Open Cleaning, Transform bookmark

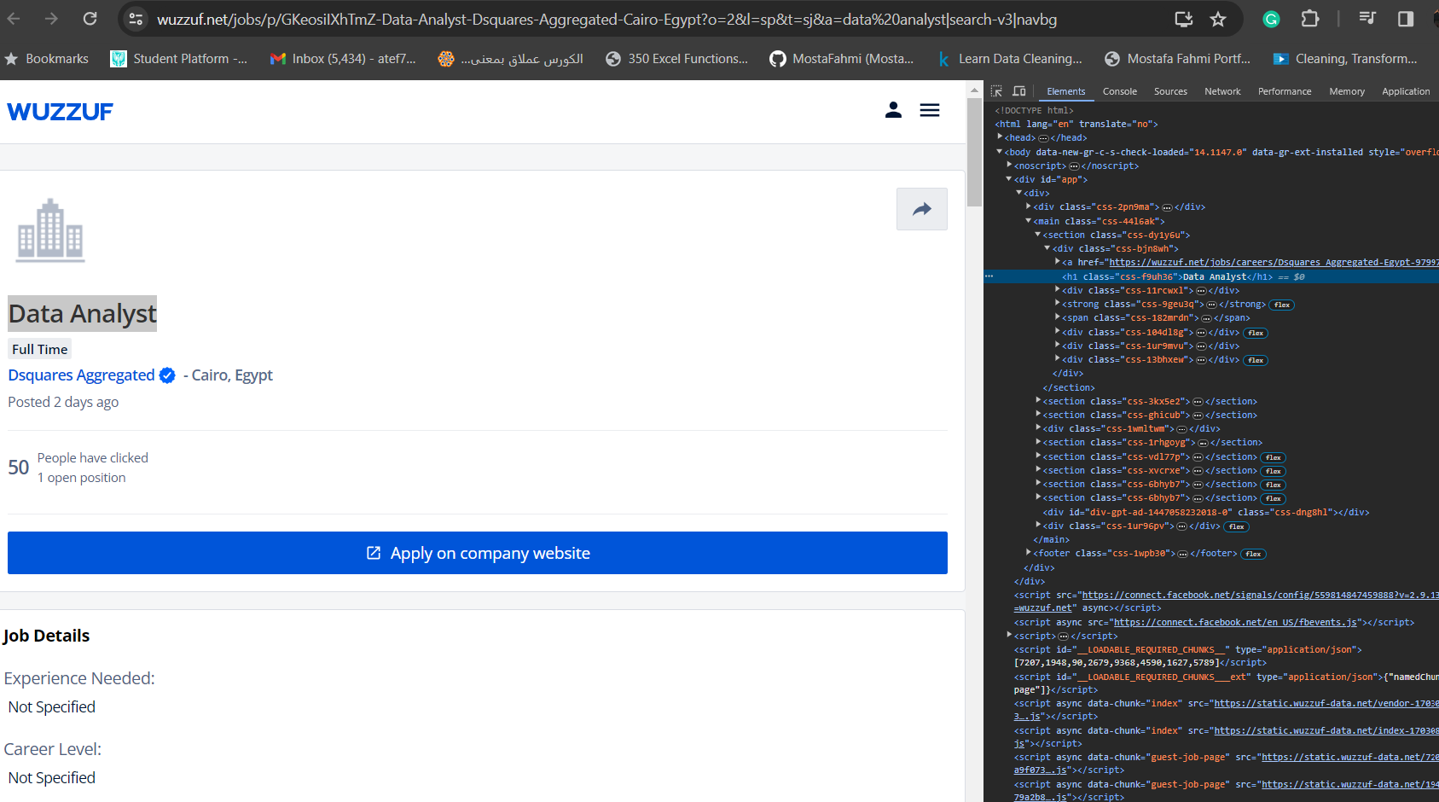pyautogui.click(x=1345, y=59)
